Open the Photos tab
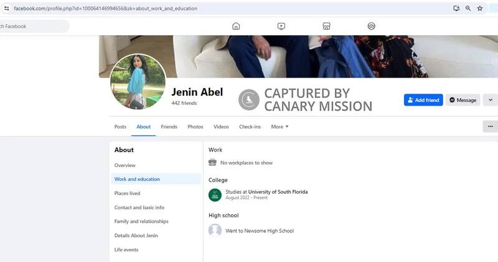 (x=195, y=127)
